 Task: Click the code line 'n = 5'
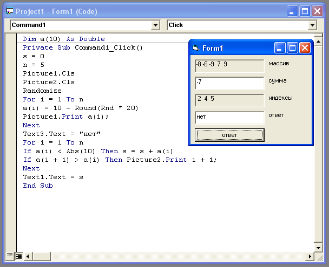[x=34, y=65]
